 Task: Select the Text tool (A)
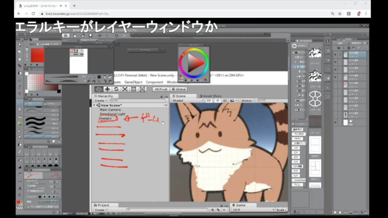pyautogui.click(x=19, y=189)
